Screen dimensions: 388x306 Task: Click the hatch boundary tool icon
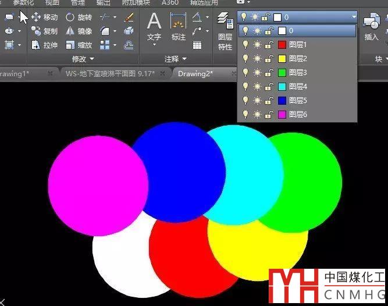[x=9, y=45]
